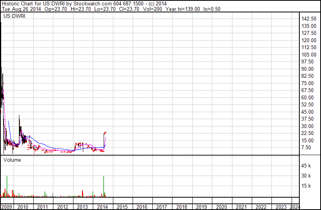The width and height of the screenshot is (321, 210).
Task: Click the 60.00 price axis label
Action: pos(307,97)
